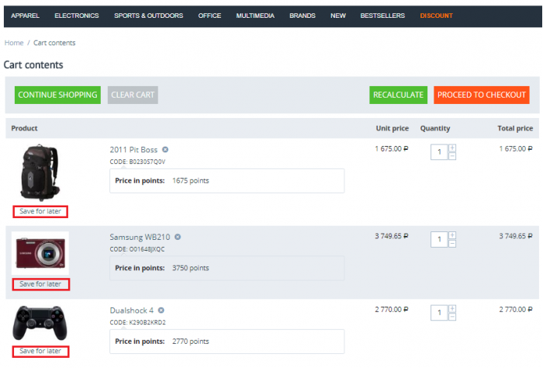Save 2011 Pit Boss for later
Viewport: 543px width, 368px height.
(40, 211)
